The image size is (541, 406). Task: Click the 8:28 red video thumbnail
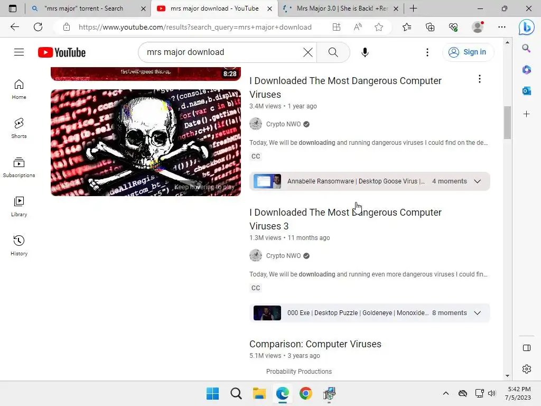pyautogui.click(x=146, y=73)
